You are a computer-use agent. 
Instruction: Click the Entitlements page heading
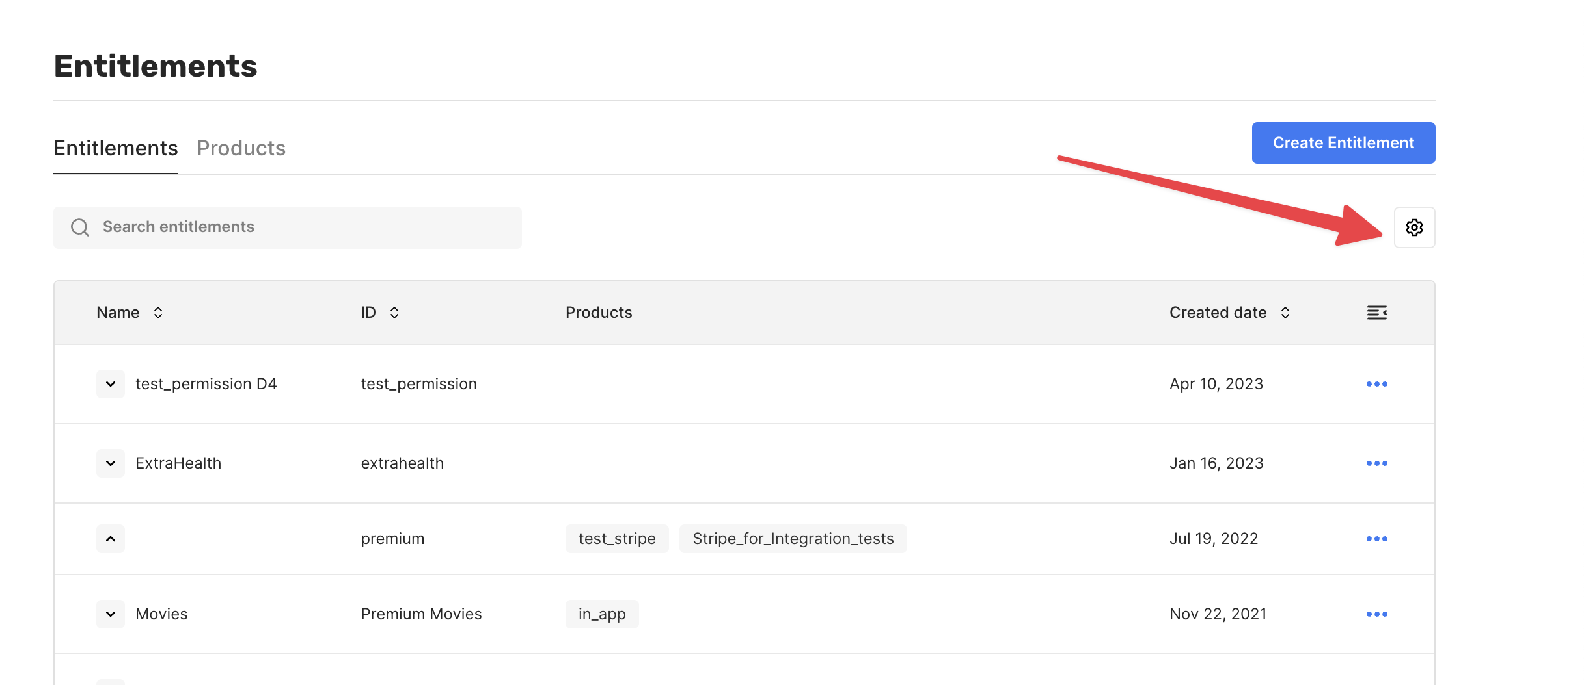[156, 66]
